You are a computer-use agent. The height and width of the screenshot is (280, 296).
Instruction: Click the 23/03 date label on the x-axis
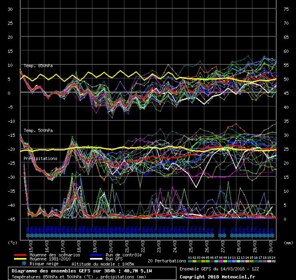click(x=159, y=246)
